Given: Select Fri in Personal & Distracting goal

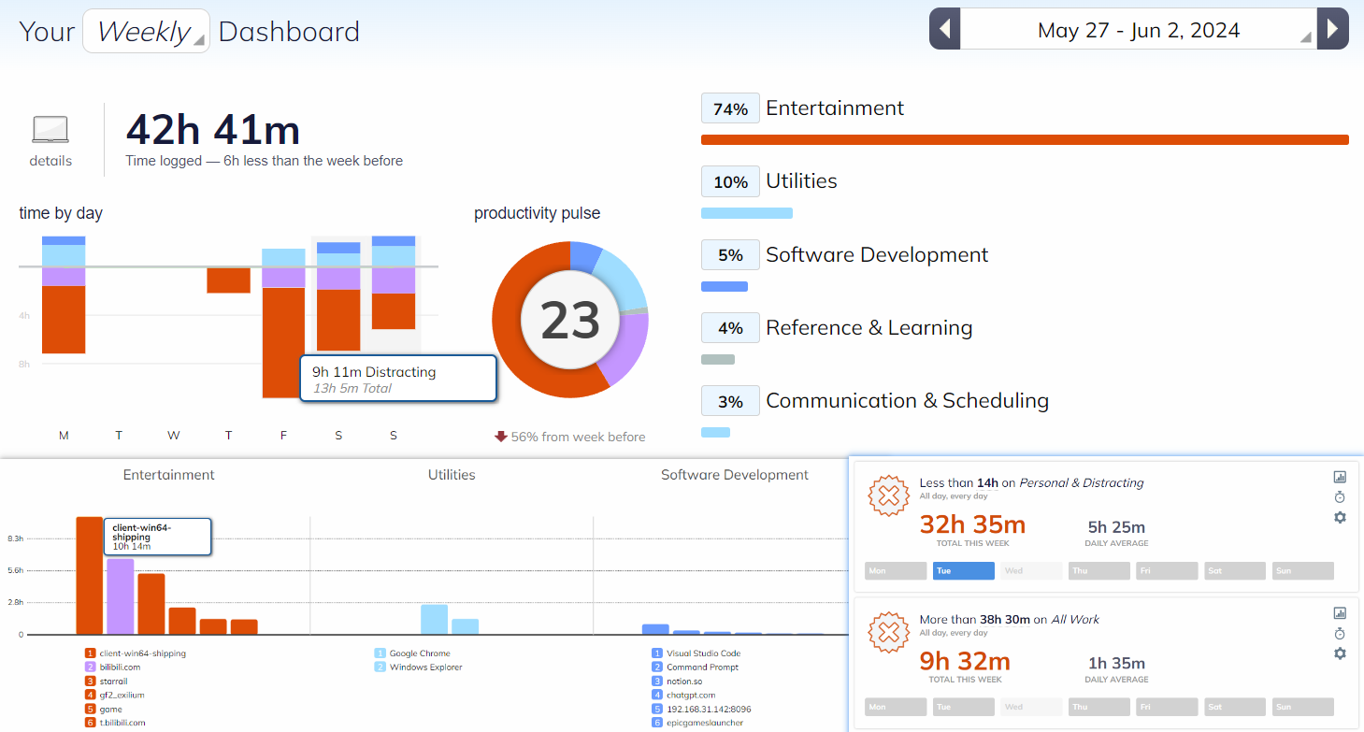Looking at the screenshot, I should tap(1166, 571).
